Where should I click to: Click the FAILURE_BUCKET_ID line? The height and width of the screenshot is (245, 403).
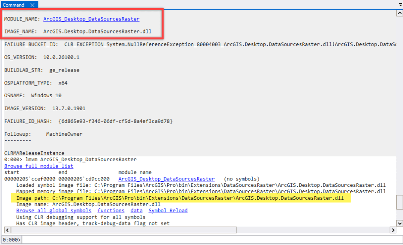click(x=200, y=44)
